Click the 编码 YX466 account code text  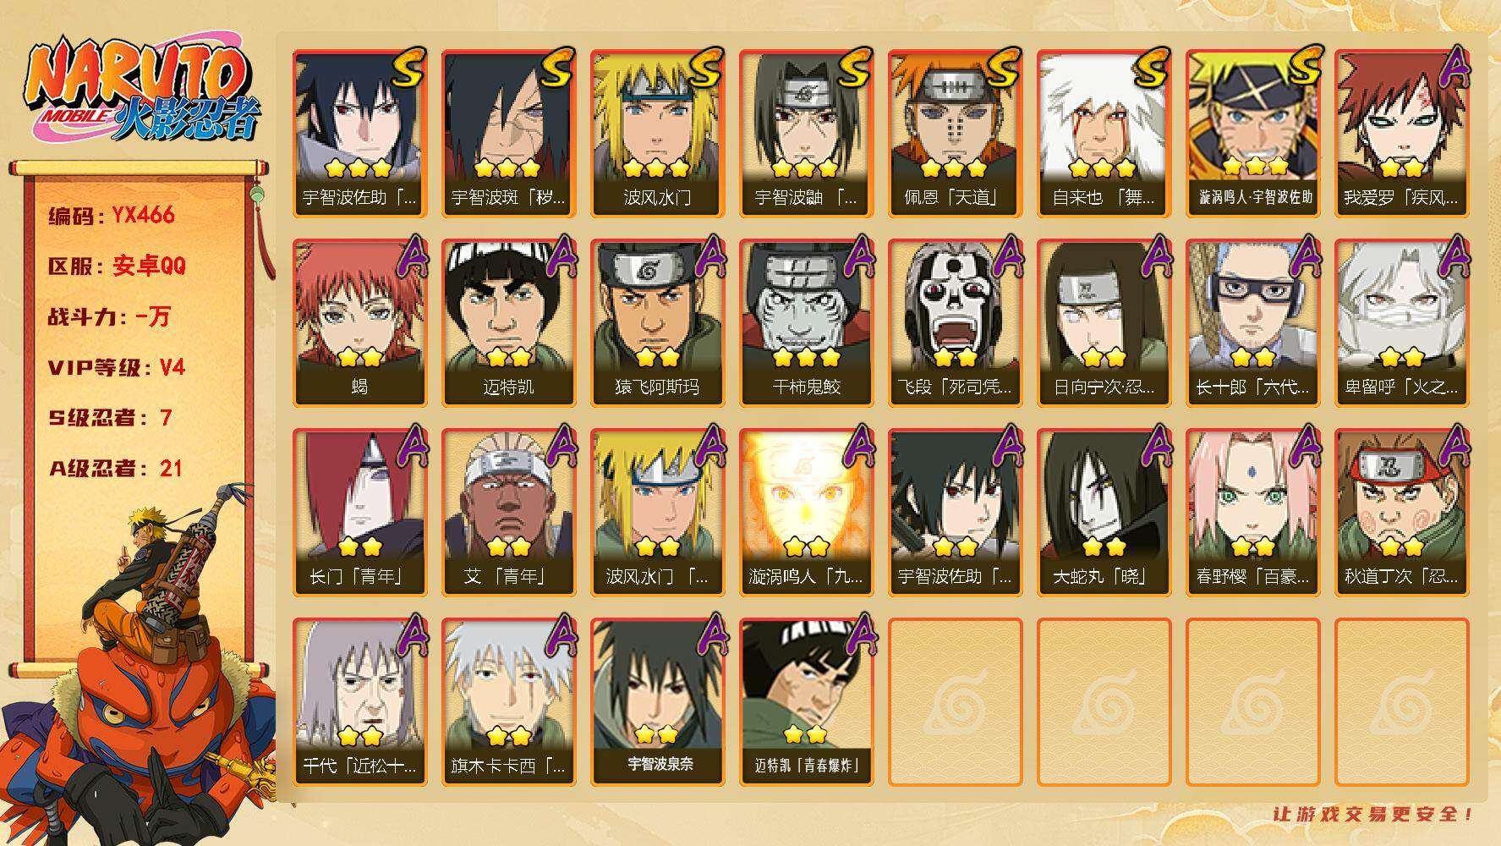(112, 215)
